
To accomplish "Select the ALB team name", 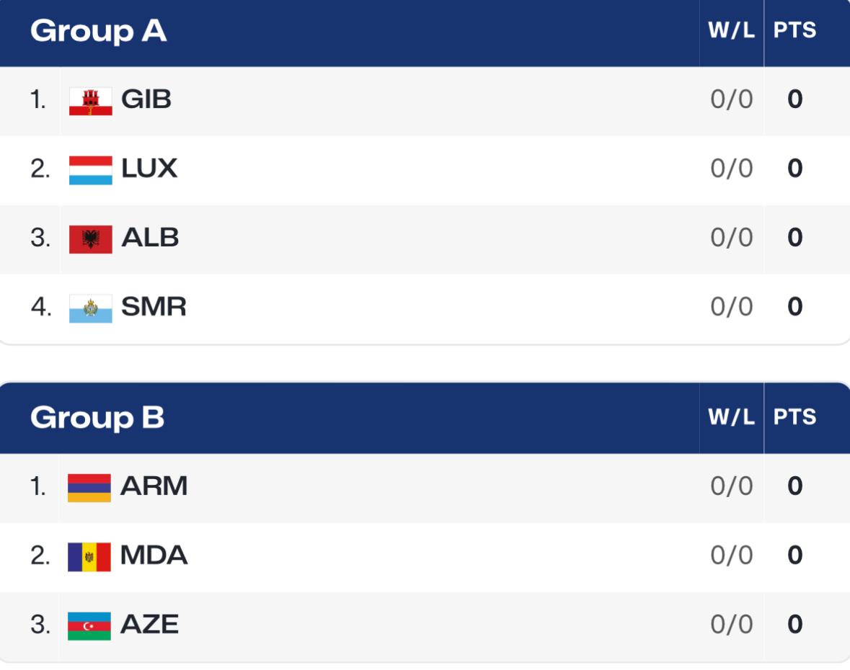I will click(150, 238).
